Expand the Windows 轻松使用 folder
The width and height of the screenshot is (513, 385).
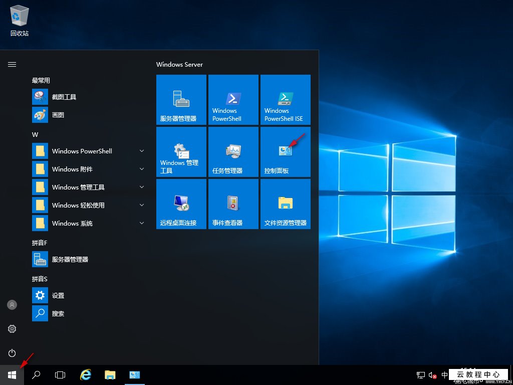click(x=88, y=205)
